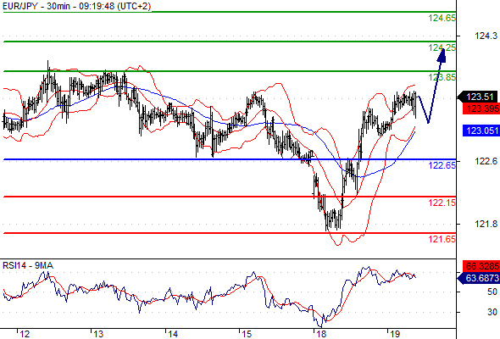Screen dimensions: 500x339
Task: Click the RSI14 - 9MA indicator label
Action: [28, 265]
